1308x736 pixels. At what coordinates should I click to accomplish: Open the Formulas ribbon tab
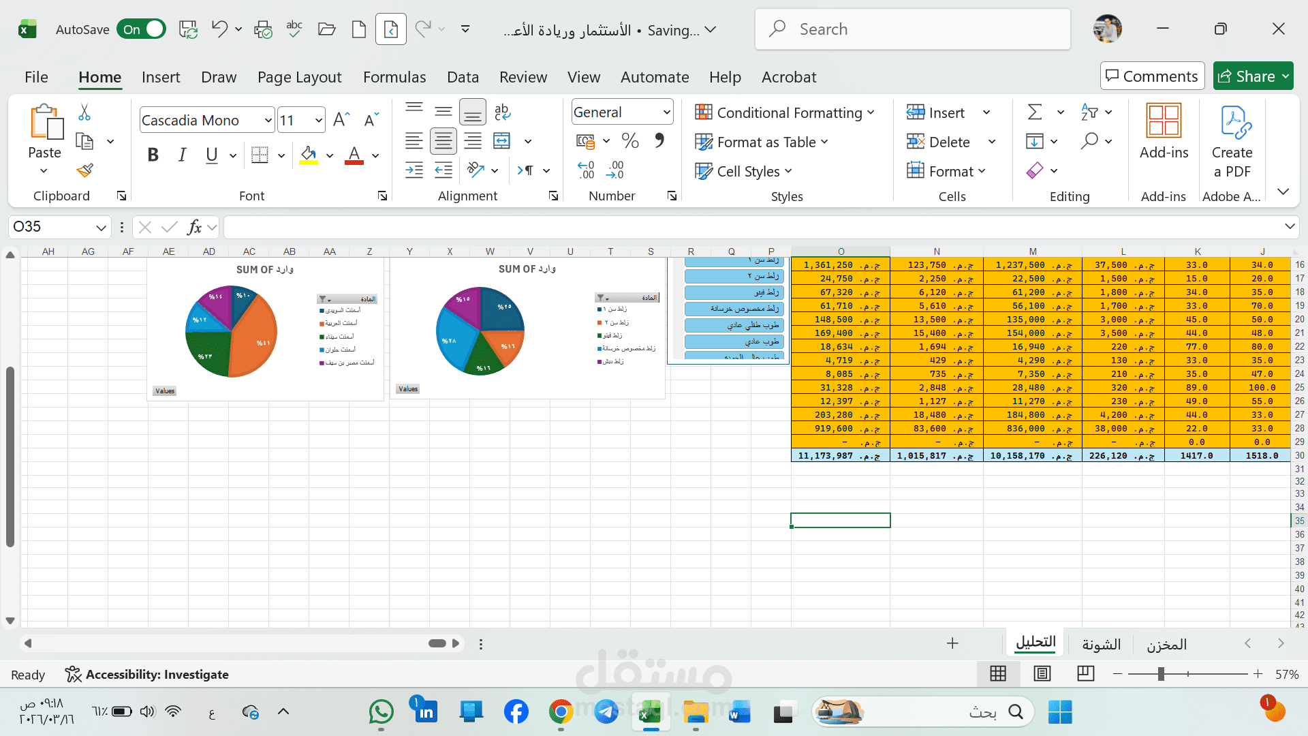394,77
